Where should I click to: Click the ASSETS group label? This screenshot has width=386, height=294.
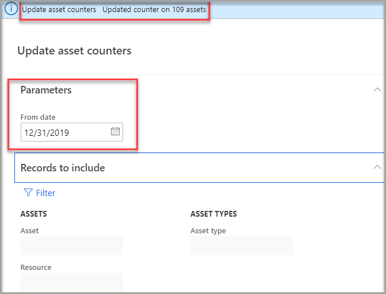tap(34, 214)
